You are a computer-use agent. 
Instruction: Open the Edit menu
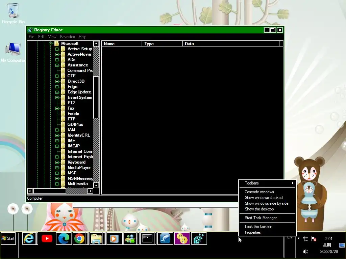click(x=41, y=37)
